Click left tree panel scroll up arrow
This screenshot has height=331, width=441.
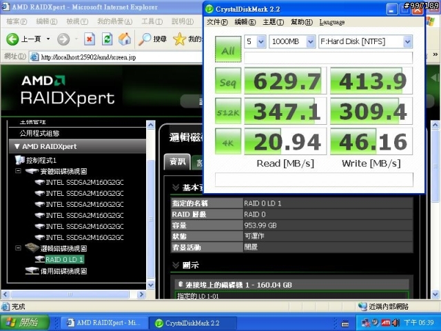(x=151, y=125)
